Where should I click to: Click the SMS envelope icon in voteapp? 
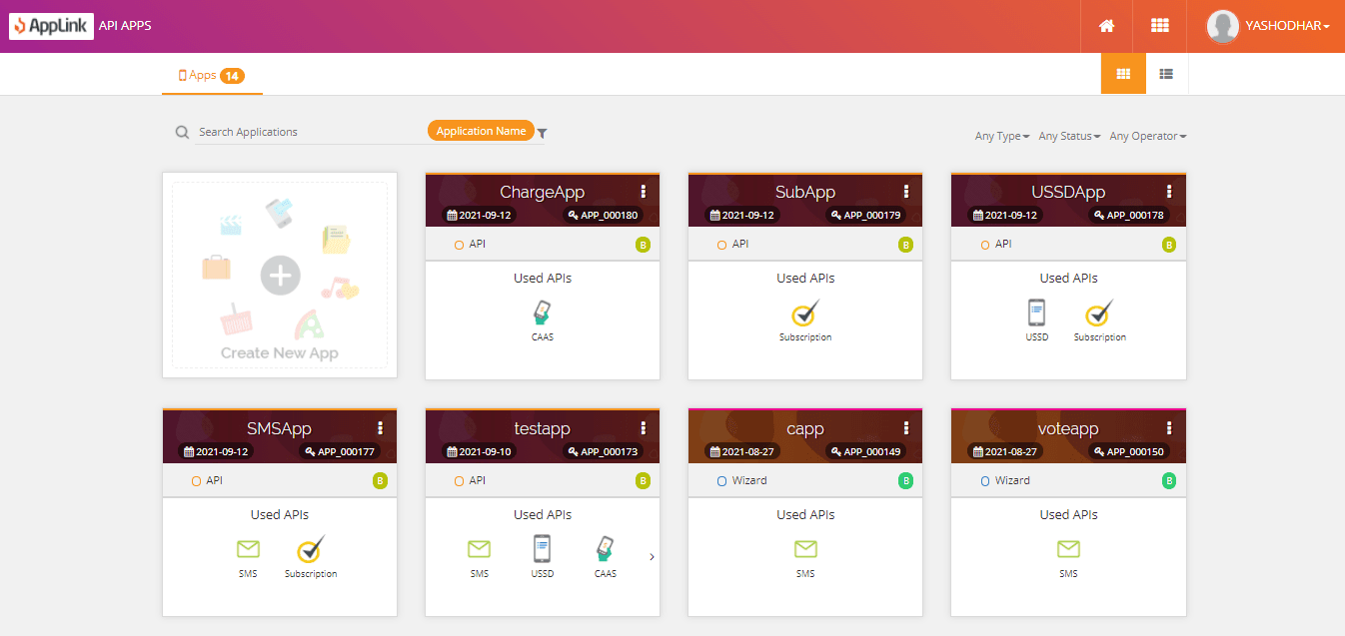click(x=1068, y=549)
